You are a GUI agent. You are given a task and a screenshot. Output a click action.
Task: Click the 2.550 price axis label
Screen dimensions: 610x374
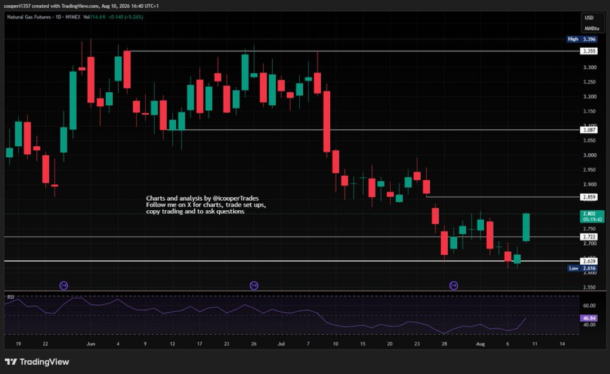point(589,287)
